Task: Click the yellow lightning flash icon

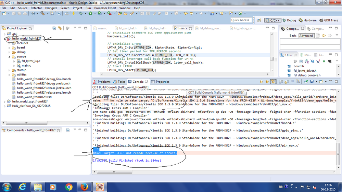Action: click(74, 14)
